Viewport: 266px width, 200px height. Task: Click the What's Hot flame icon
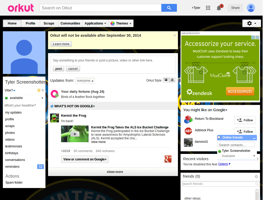pyautogui.click(x=52, y=106)
